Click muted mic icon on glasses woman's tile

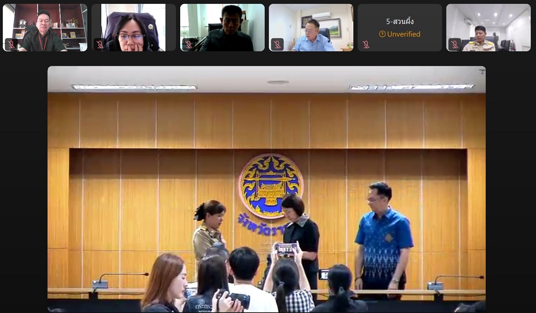click(x=100, y=44)
